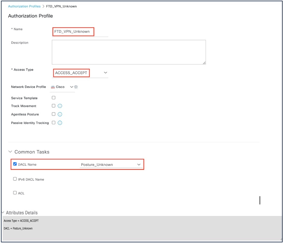Tick the ACL checkbox
The image size is (283, 243).
click(15, 193)
